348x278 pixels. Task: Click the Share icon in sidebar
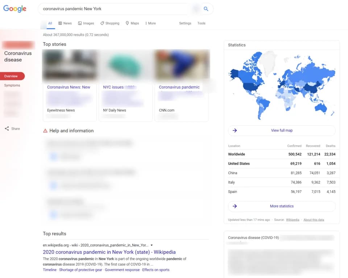tap(7, 128)
